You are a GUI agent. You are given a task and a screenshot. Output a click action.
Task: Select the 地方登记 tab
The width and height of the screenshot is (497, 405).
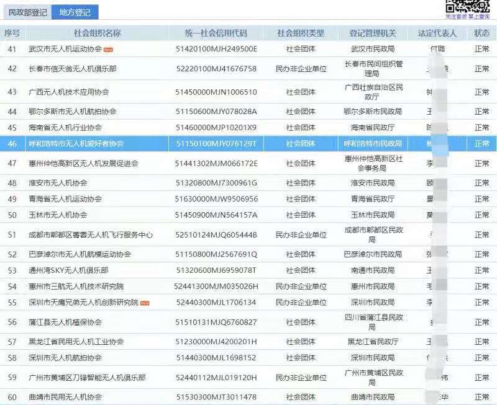pyautogui.click(x=73, y=12)
